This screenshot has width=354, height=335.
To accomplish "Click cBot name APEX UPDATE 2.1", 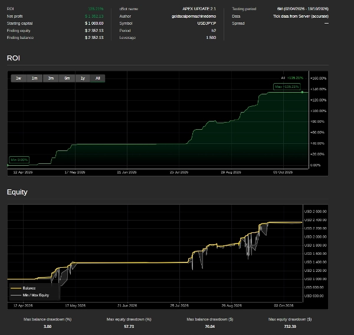I will point(199,9).
